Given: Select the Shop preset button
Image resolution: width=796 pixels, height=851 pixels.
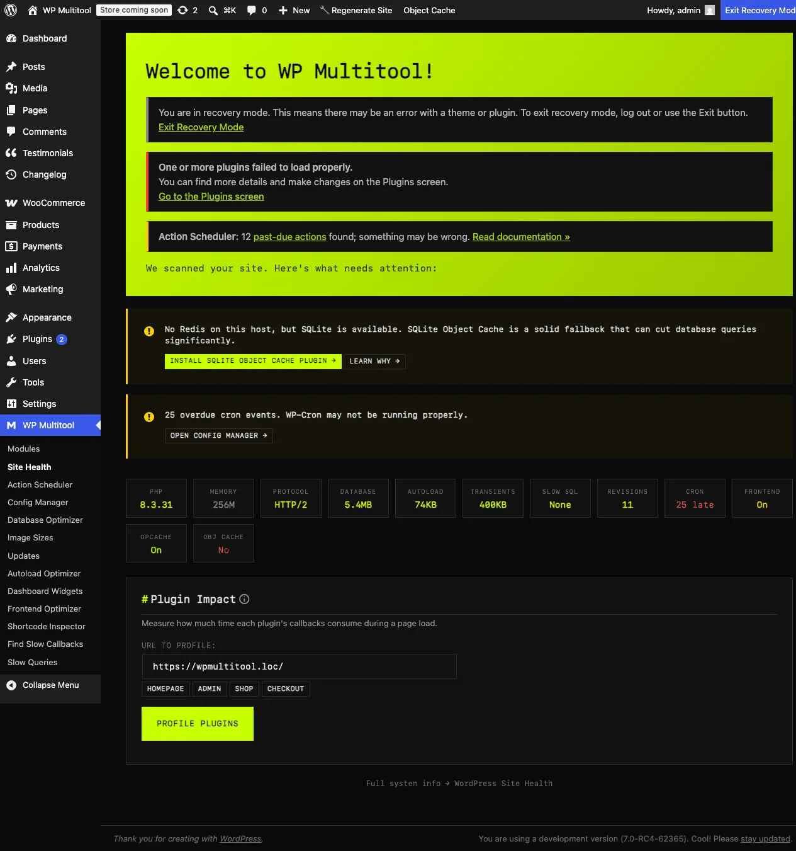Looking at the screenshot, I should [244, 689].
